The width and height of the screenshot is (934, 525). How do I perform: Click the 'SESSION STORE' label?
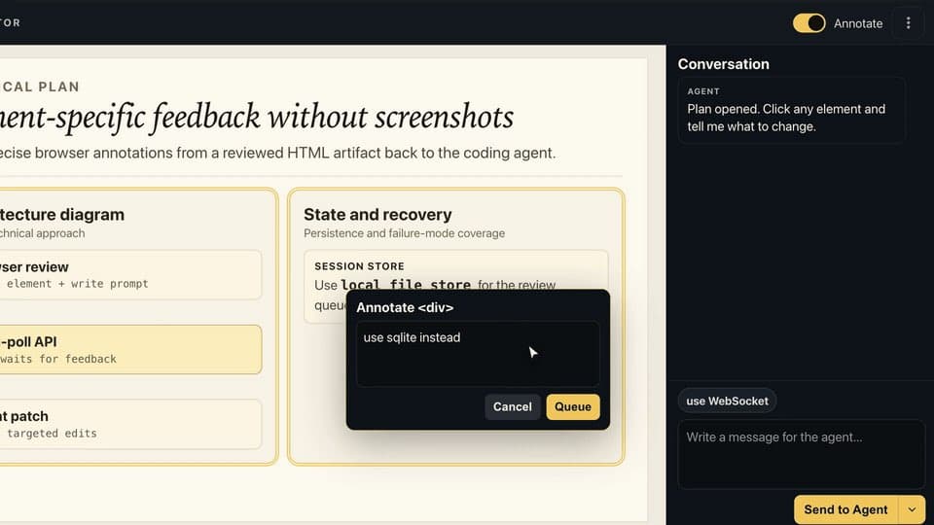[x=359, y=266]
